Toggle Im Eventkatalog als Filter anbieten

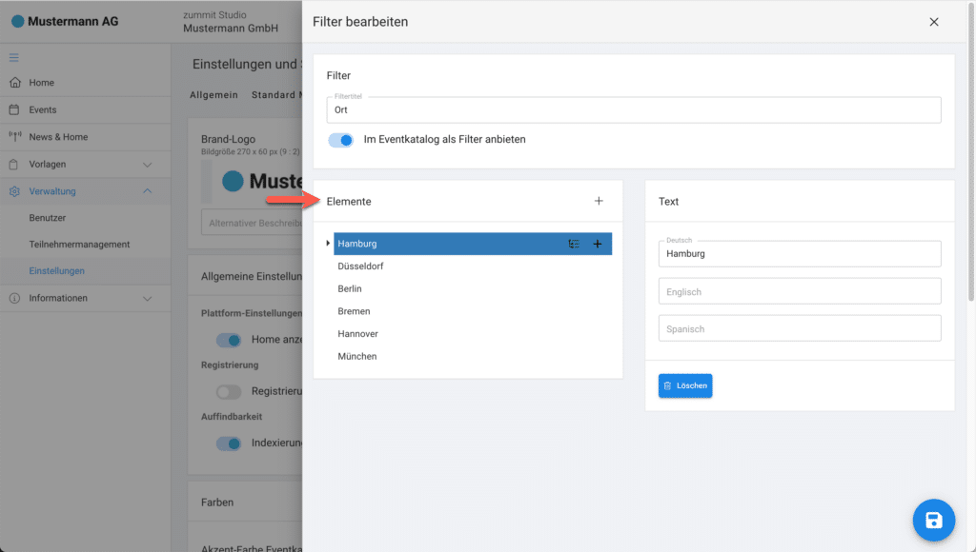click(340, 140)
